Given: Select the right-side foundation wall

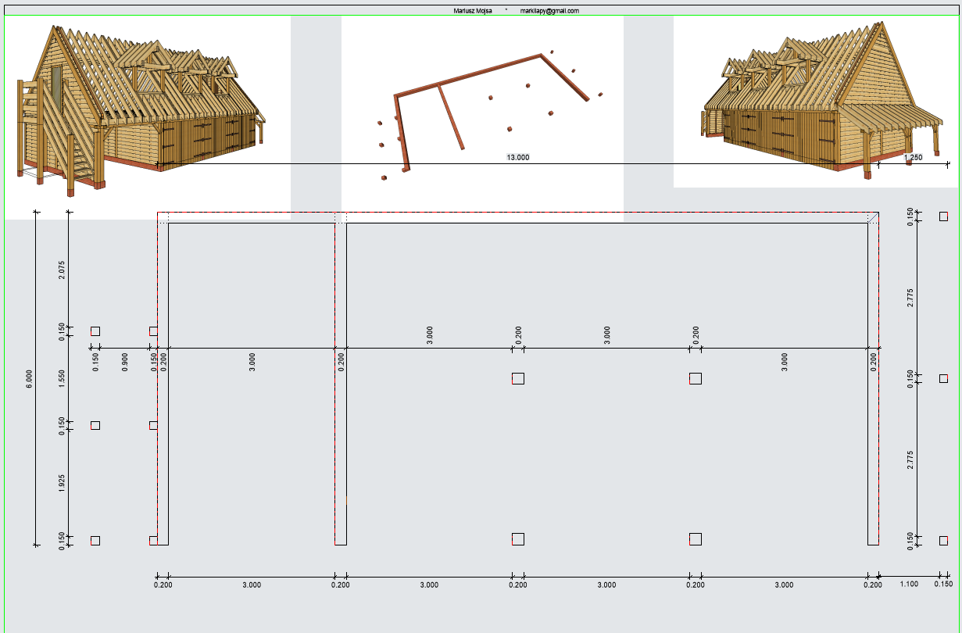Looking at the screenshot, I should 874,383.
